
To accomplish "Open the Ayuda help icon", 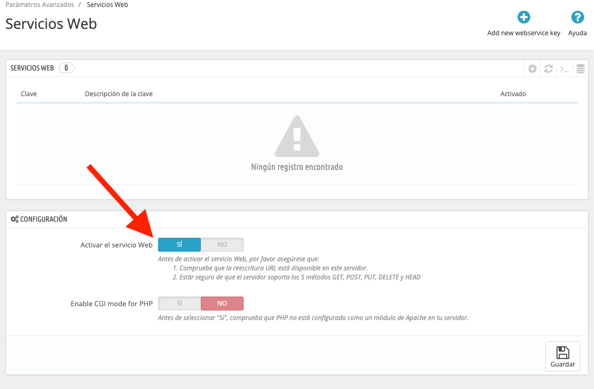I will [x=577, y=17].
